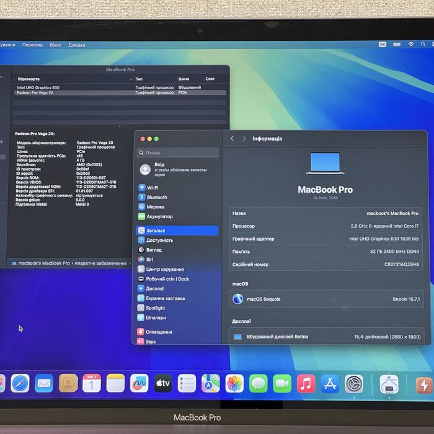Click the Пошук search field in Settings
Screen dimensions: 434x434
pos(178,153)
